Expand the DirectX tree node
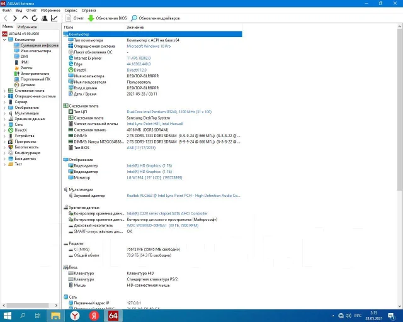The width and height of the screenshot is (403, 322). point(4,130)
